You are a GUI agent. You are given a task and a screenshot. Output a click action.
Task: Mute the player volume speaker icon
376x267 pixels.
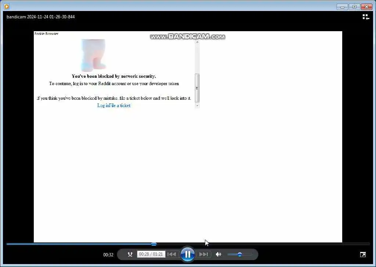(x=218, y=254)
